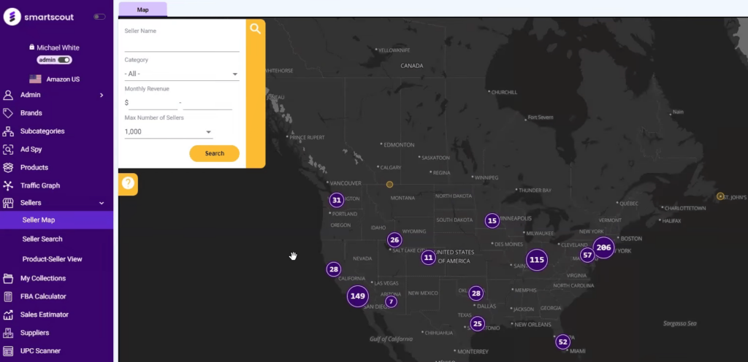Viewport: 748px width, 362px height.
Task: Click the Ad Spy icon
Action: point(7,150)
